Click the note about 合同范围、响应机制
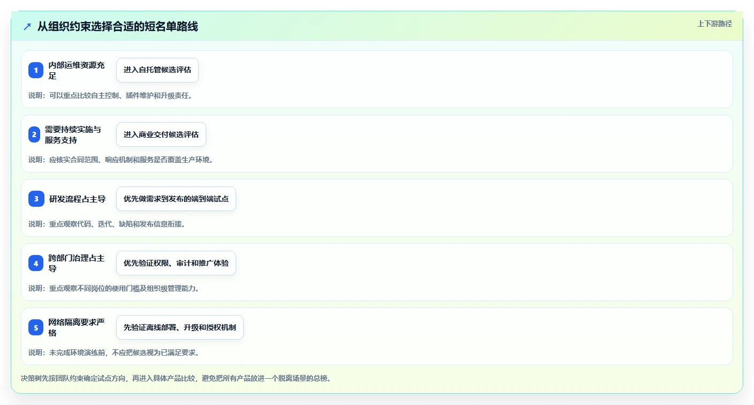The height and width of the screenshot is (405, 754). 121,160
